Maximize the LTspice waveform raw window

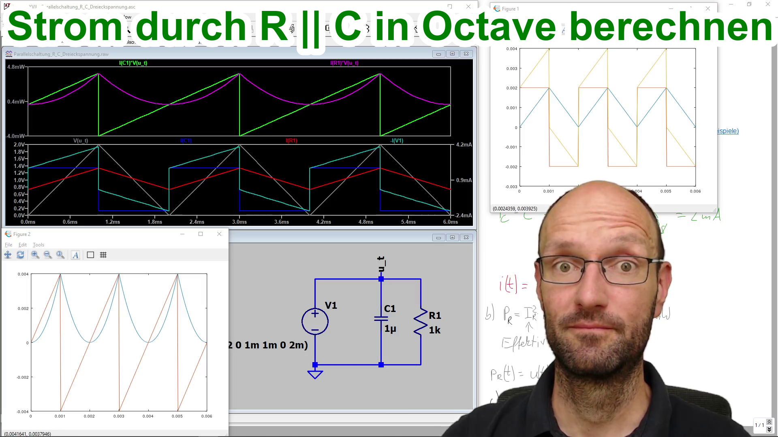point(452,54)
